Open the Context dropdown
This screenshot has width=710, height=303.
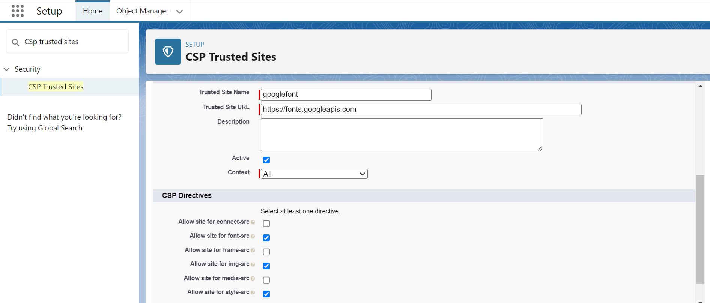tap(314, 174)
